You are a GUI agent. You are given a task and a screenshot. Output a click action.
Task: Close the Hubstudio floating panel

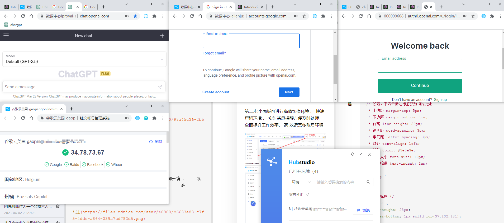[369, 154]
